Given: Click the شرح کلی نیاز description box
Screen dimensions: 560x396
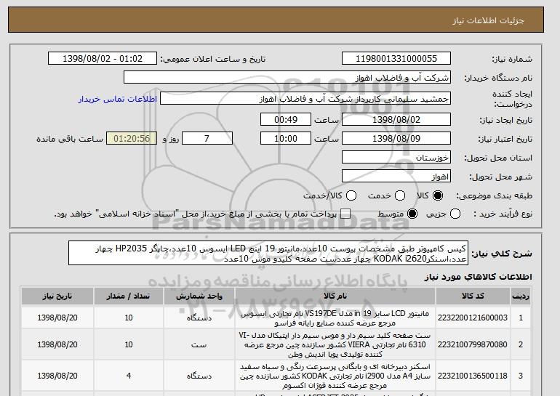Looking at the screenshot, I should [268, 253].
